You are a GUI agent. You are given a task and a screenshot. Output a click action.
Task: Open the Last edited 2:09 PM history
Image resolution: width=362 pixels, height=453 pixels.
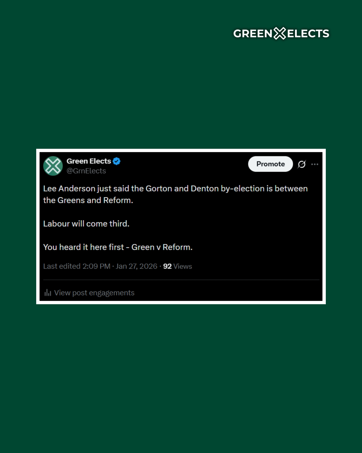pos(77,266)
